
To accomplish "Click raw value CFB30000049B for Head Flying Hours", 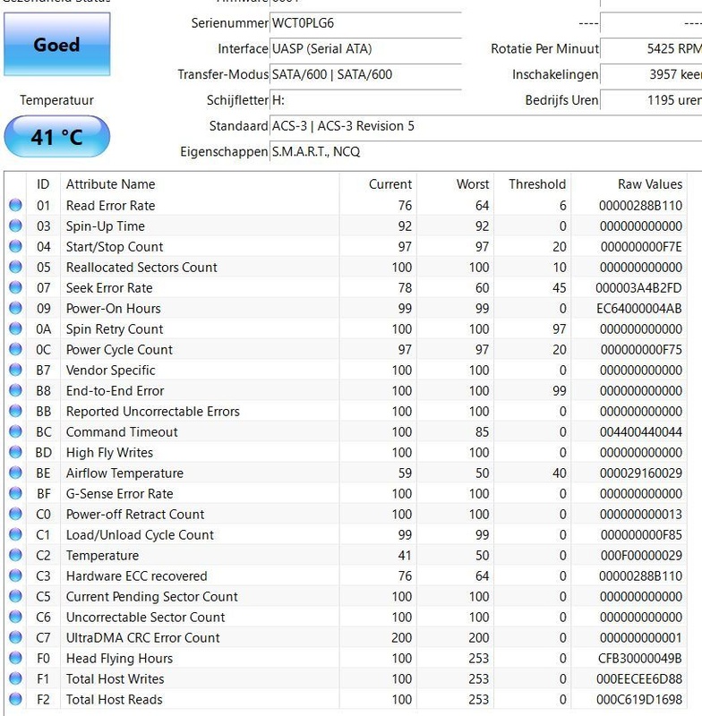I will tap(640, 658).
